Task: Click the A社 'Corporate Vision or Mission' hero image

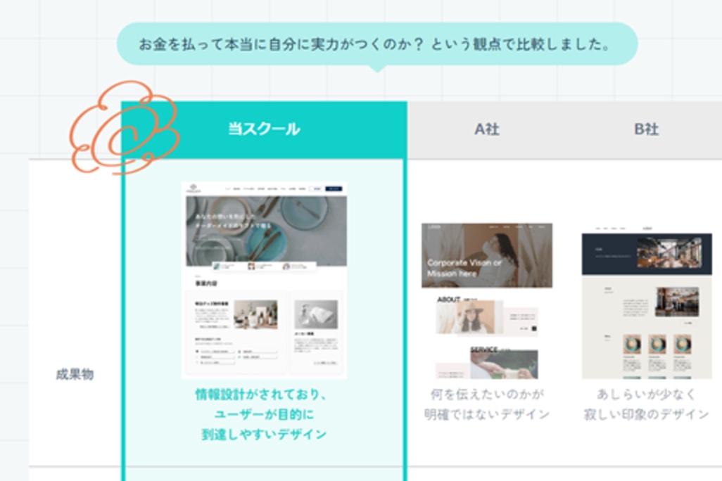Action: coord(487,256)
